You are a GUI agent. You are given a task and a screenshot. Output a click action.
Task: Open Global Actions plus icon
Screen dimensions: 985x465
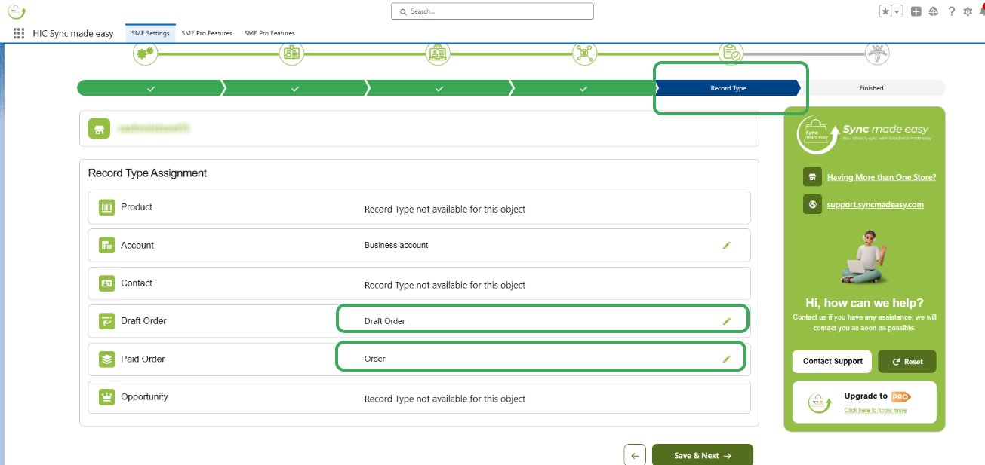tap(916, 11)
